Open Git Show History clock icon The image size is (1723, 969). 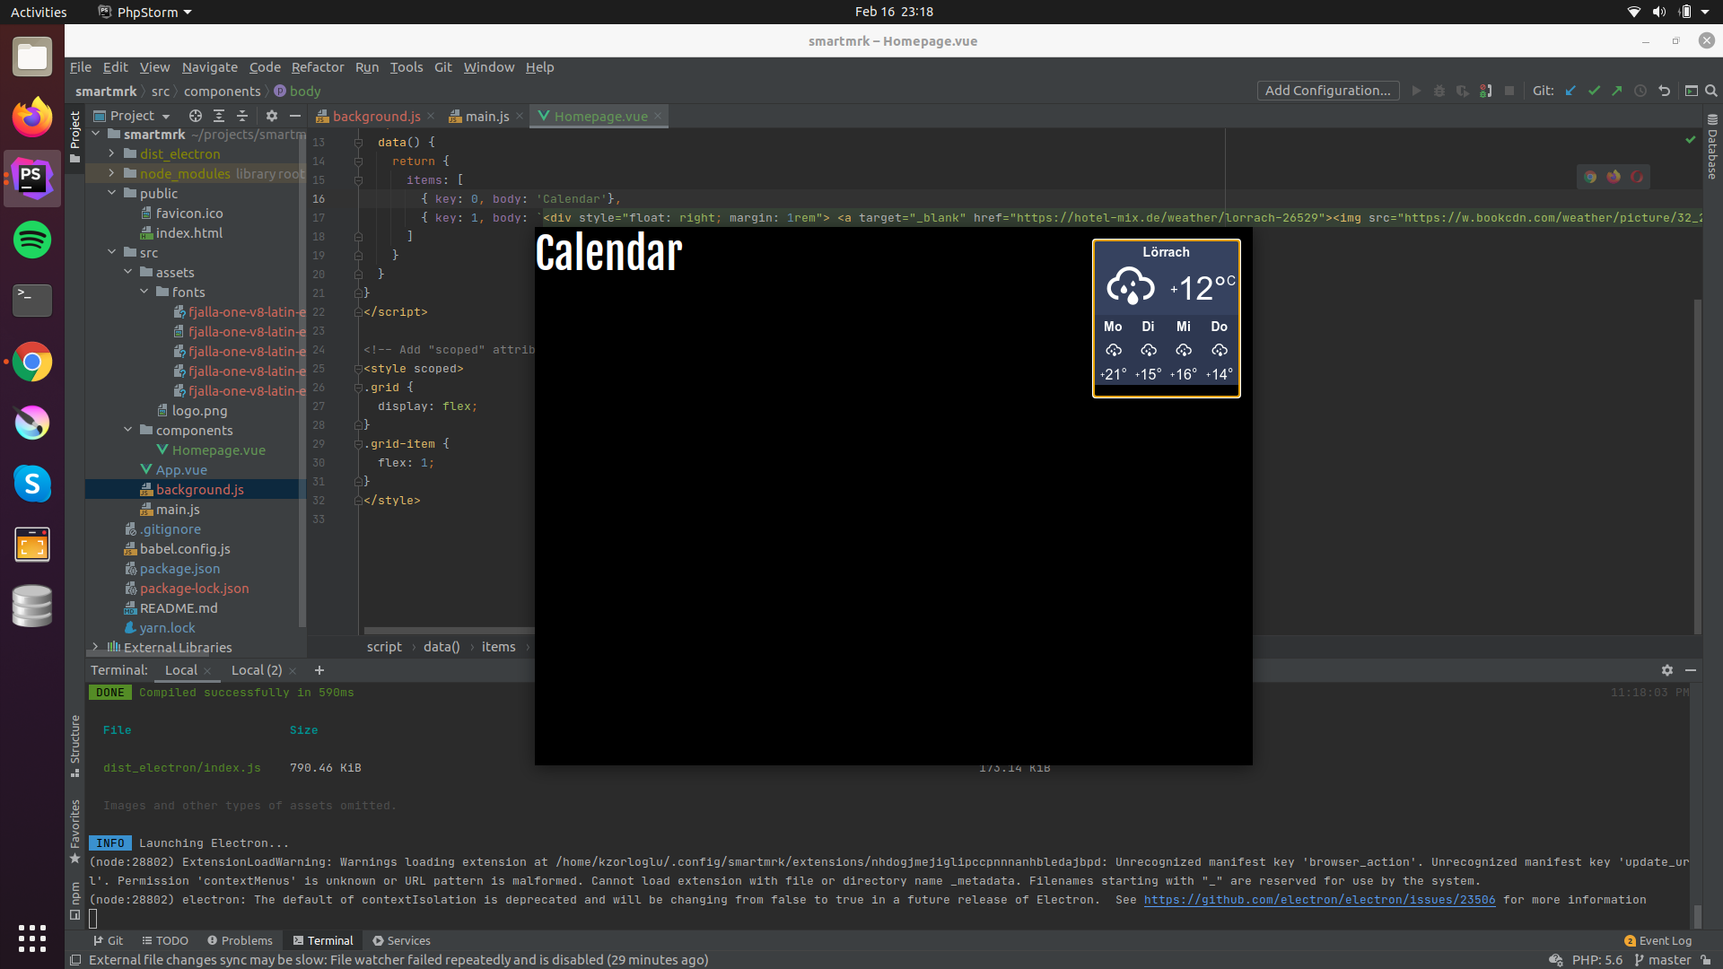[x=1640, y=91]
